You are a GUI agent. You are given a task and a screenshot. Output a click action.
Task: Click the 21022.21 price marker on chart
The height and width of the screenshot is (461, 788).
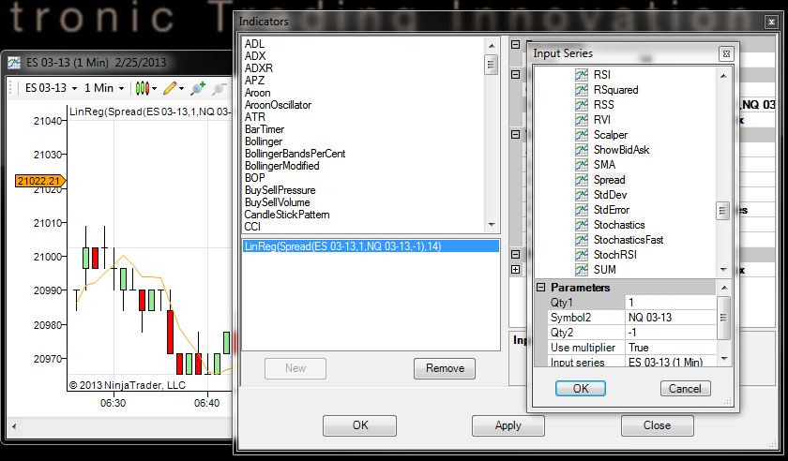click(39, 181)
